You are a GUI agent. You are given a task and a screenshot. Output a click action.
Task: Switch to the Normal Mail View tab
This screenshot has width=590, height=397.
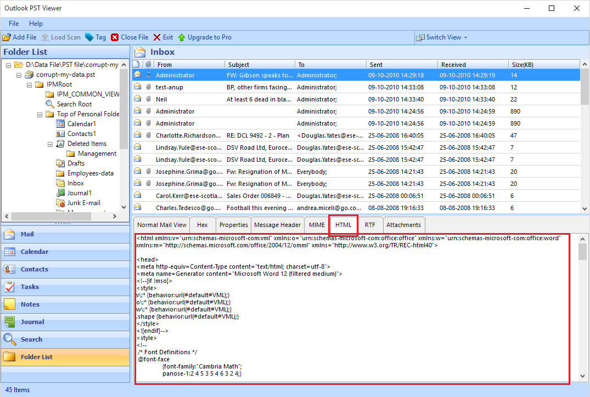pos(162,225)
